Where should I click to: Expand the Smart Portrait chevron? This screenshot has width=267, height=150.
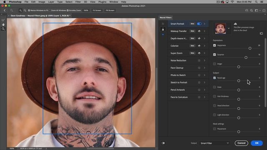pos(204,24)
